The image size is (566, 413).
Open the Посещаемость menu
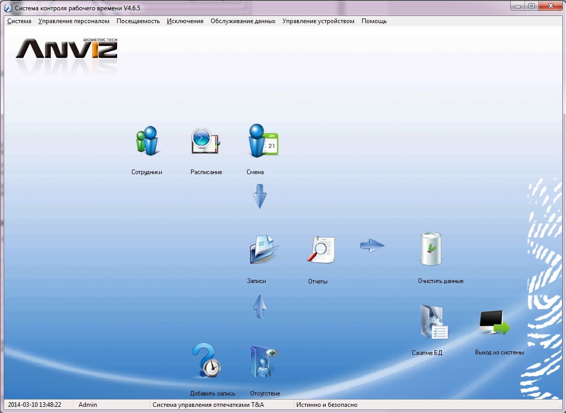point(138,21)
